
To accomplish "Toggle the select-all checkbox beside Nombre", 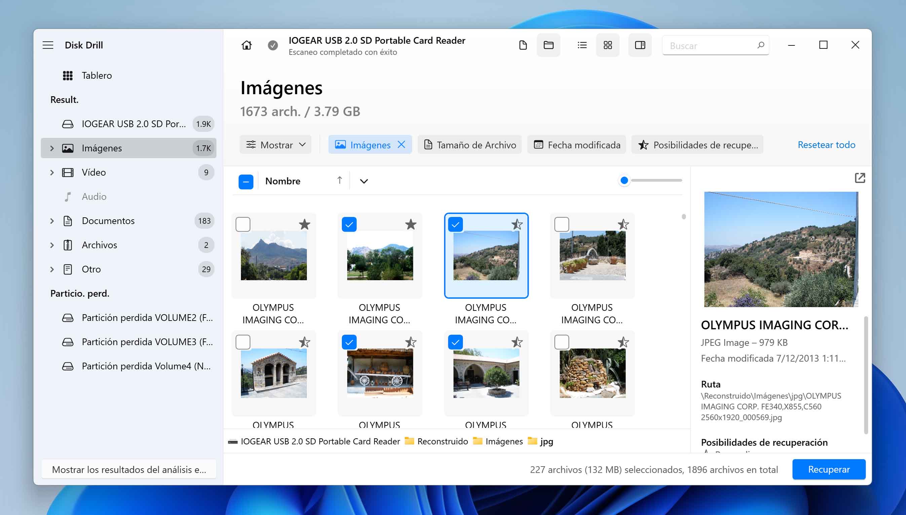I will coord(246,181).
